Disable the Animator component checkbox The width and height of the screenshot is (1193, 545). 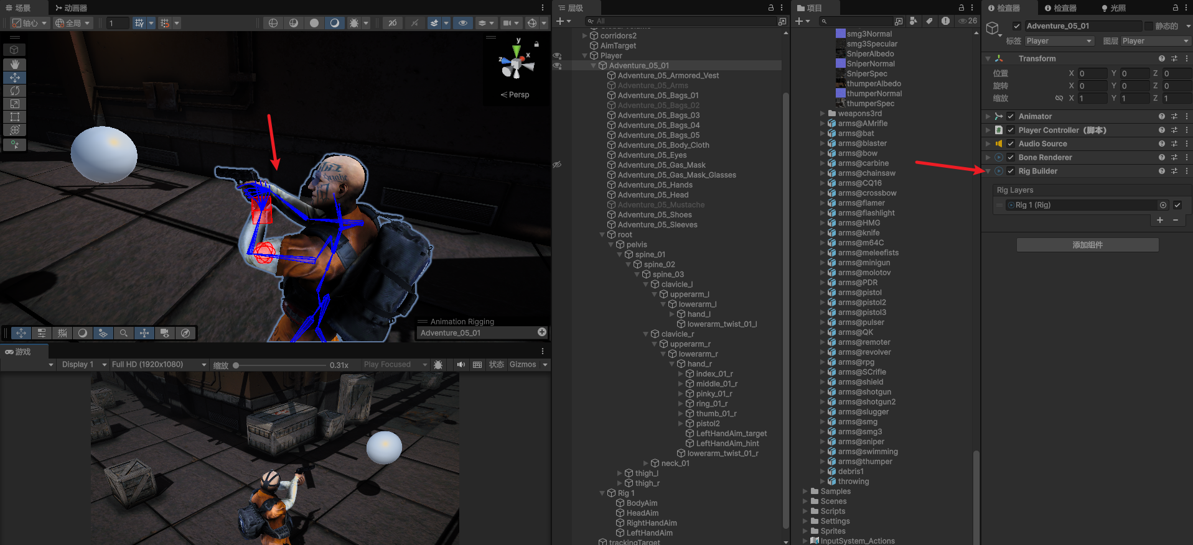(1011, 116)
